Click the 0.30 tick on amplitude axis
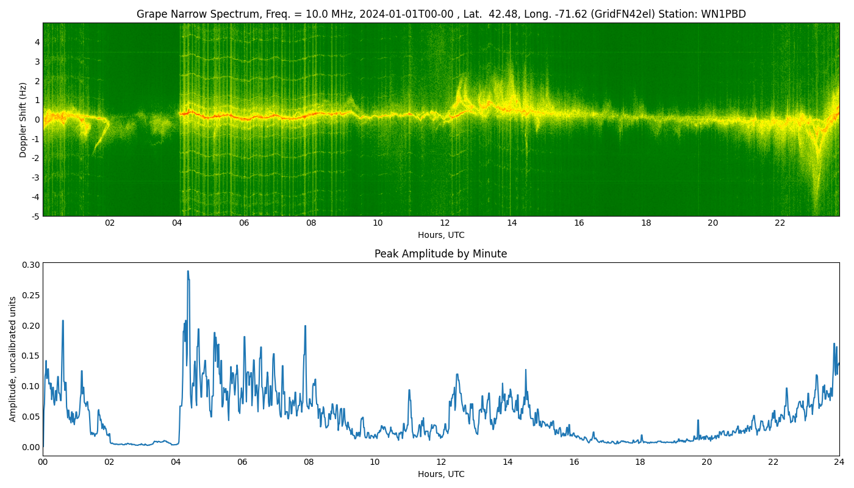854x488 pixels. click(x=32, y=265)
